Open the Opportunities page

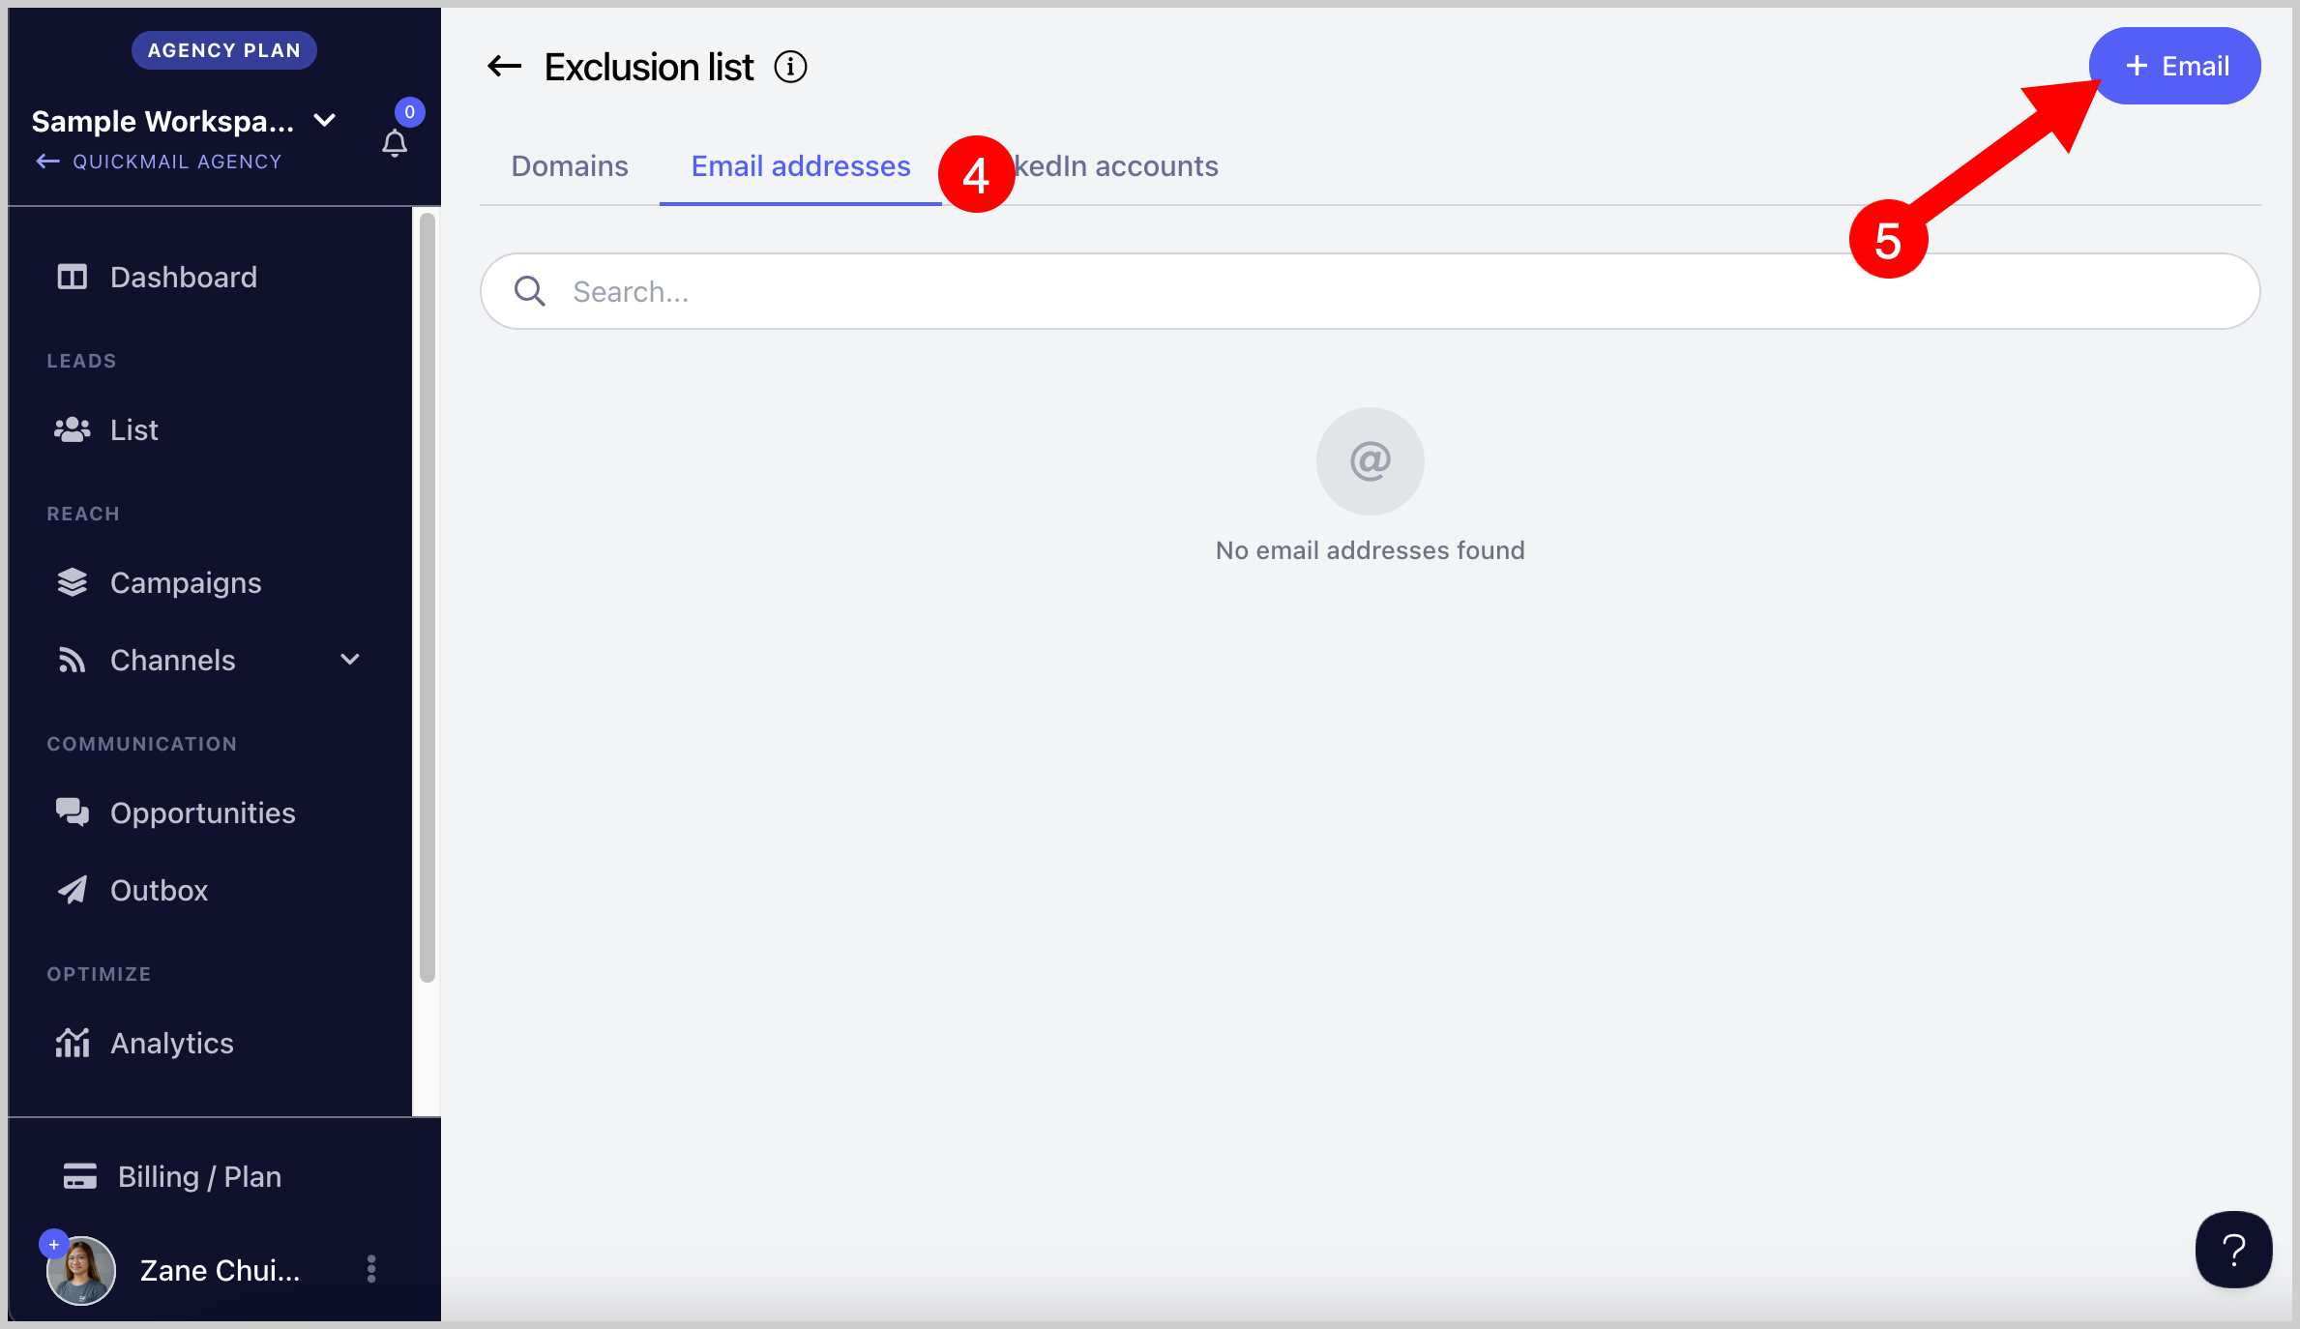202,813
